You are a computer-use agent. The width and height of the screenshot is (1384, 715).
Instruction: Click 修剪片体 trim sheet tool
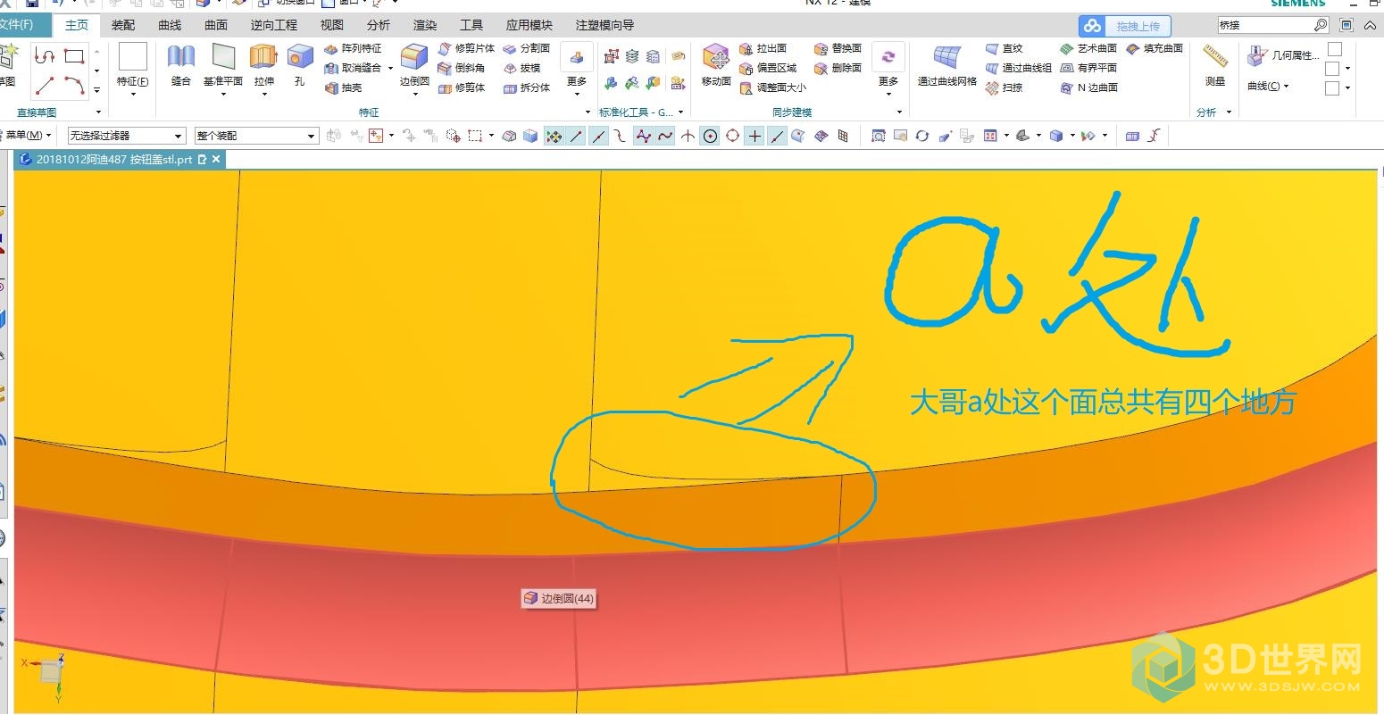(465, 48)
